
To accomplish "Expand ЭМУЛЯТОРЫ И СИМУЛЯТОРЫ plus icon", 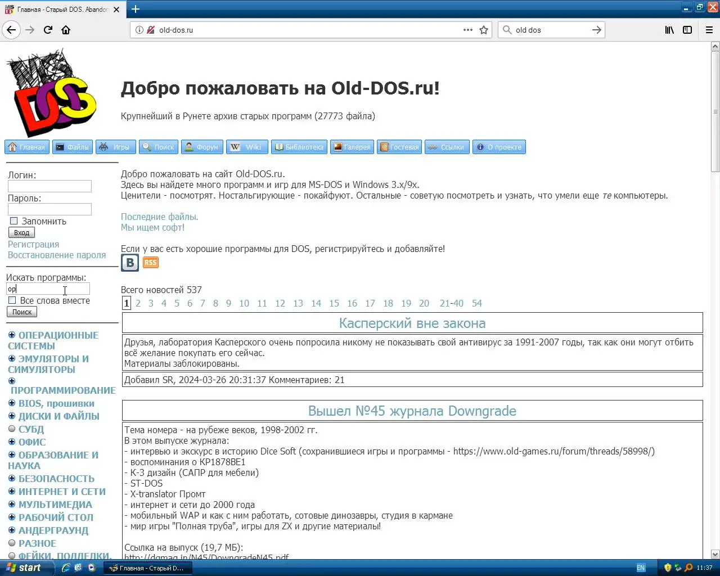I will click(12, 358).
